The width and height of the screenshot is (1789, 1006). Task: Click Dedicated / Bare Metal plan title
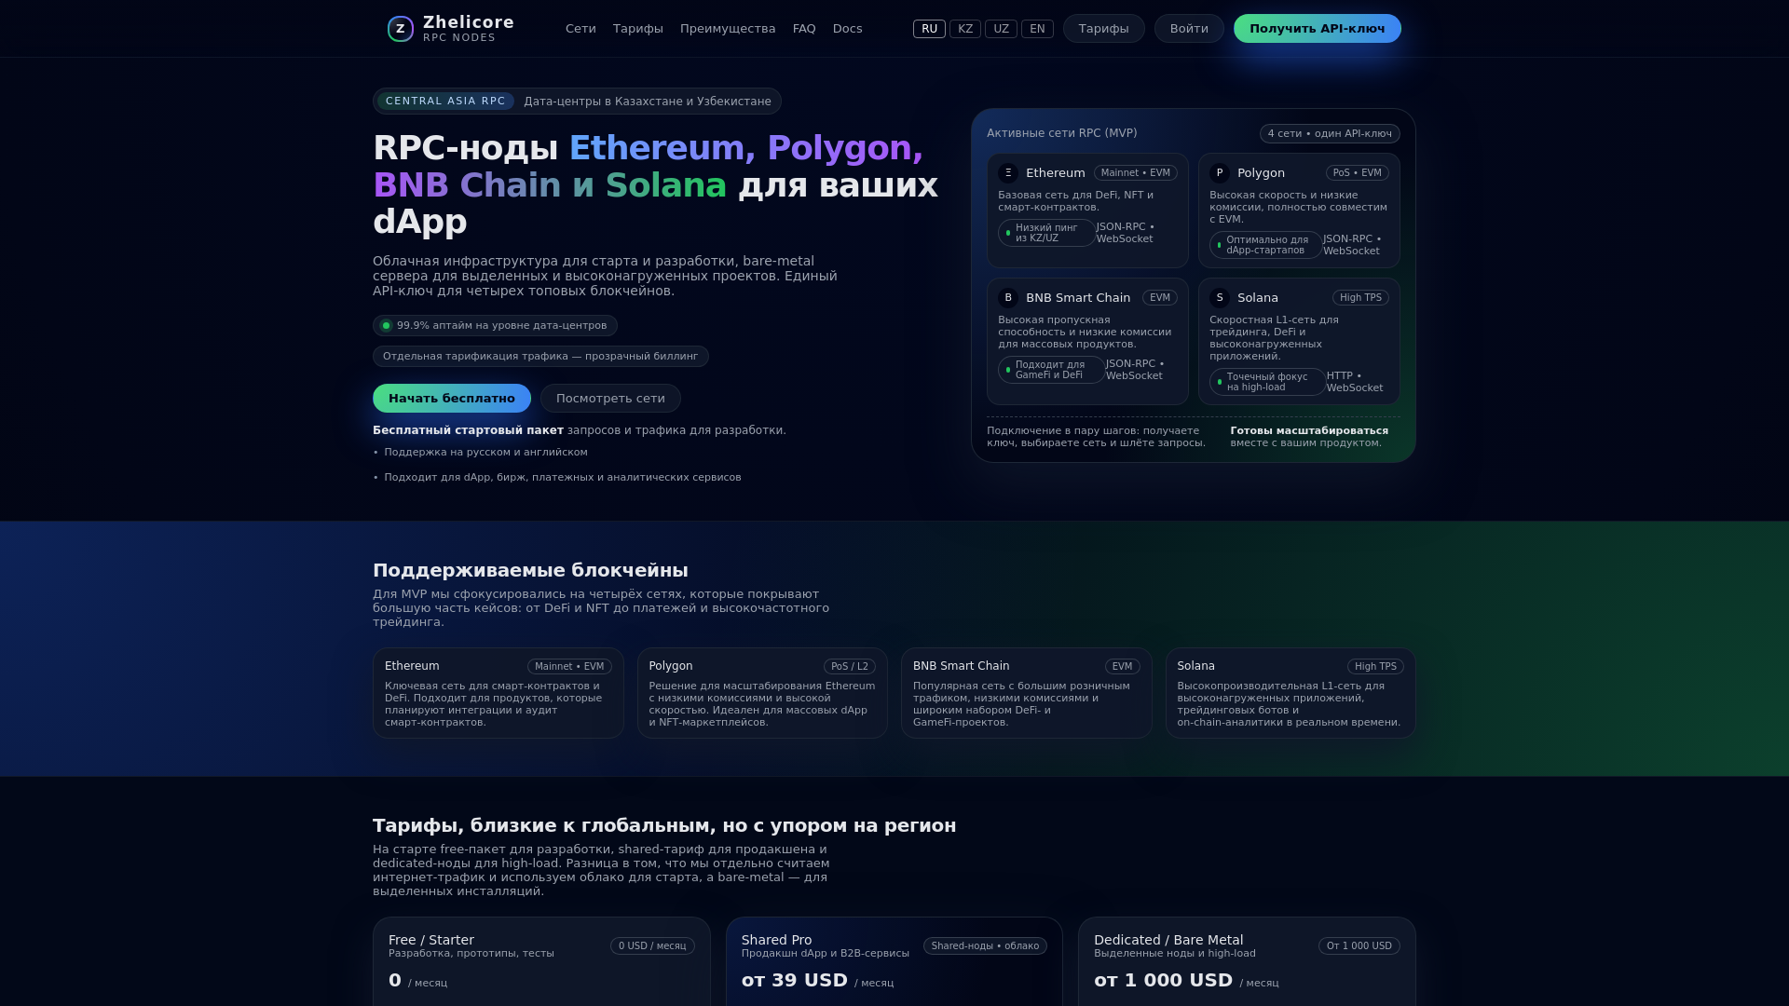point(1168,940)
